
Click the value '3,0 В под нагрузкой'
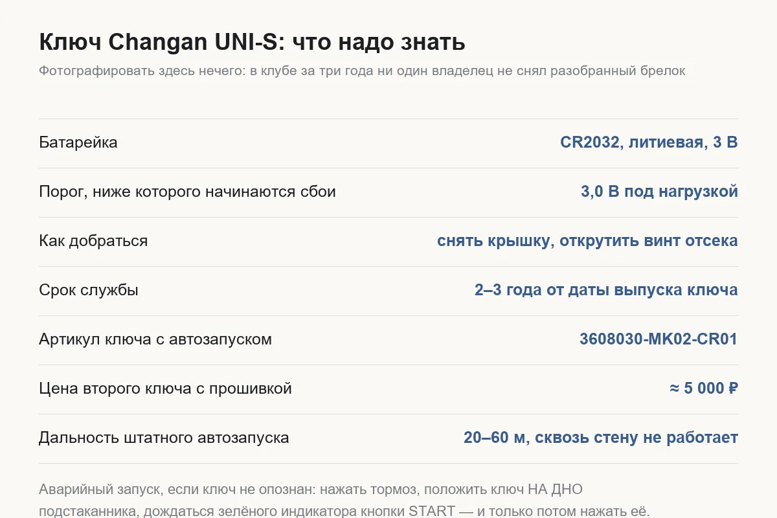pyautogui.click(x=659, y=192)
